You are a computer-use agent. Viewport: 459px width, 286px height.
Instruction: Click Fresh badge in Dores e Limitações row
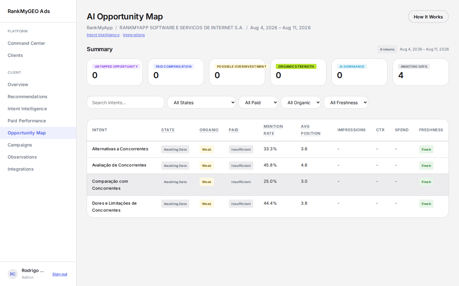[426, 204]
